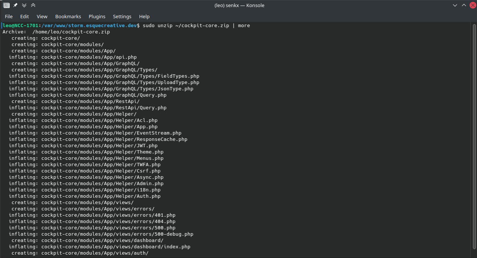The height and width of the screenshot is (258, 477).
Task: Click the line ending 'RestApi/Query.php'
Action: 88,108
